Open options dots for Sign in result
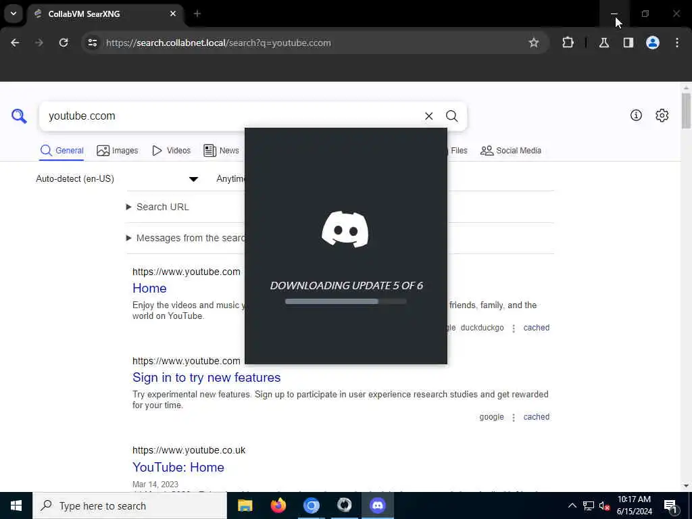This screenshot has height=519, width=692. [x=514, y=418]
